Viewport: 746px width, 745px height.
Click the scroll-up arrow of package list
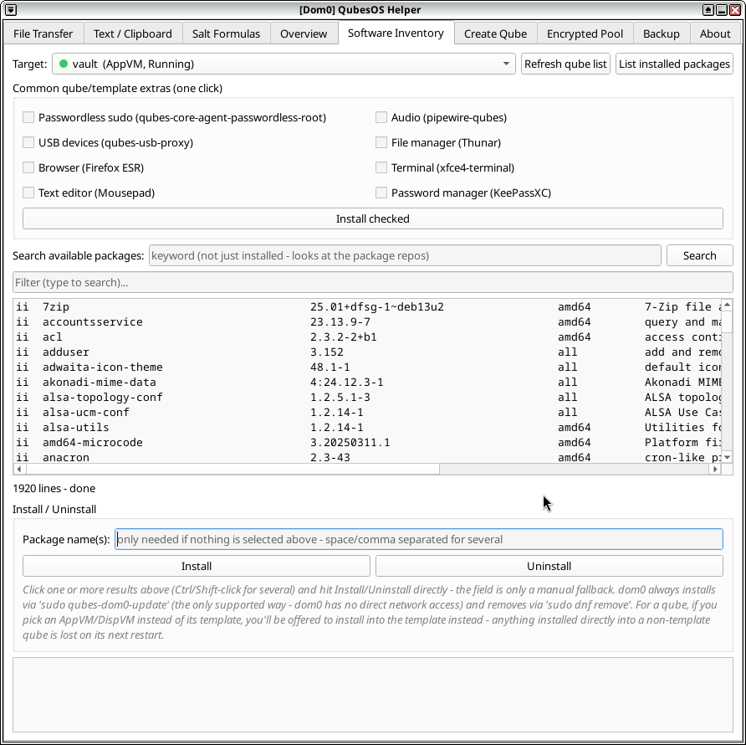pos(727,305)
